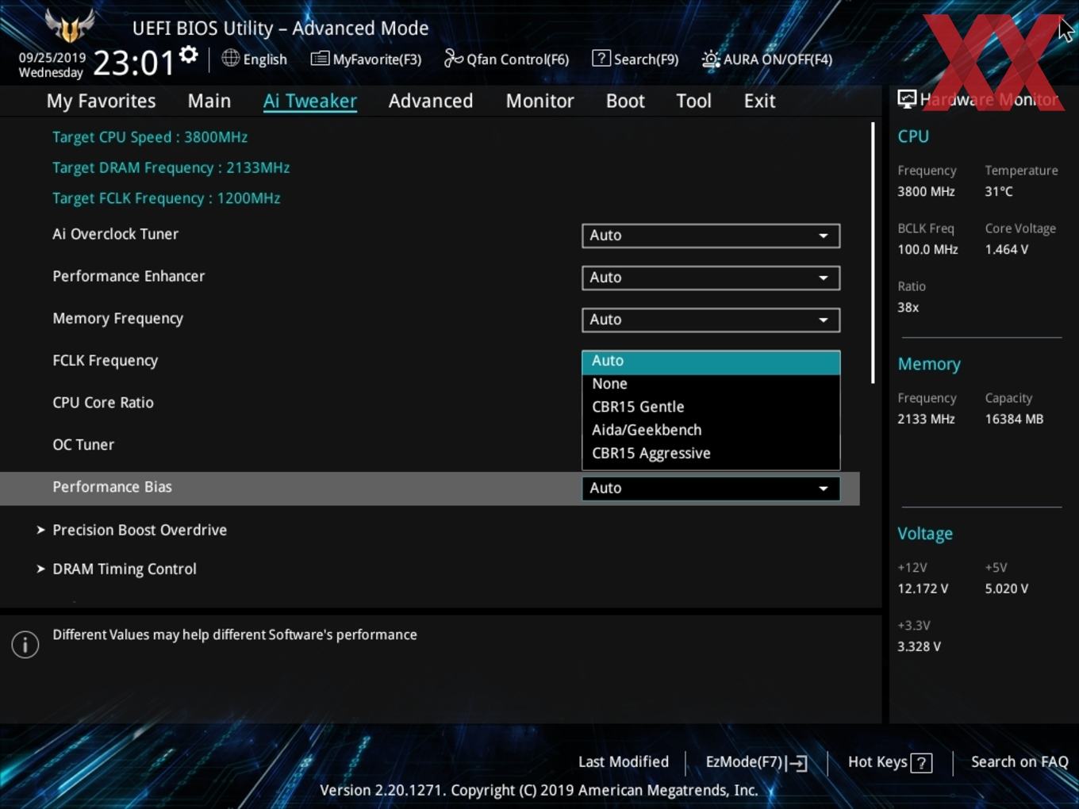Open the Advanced tab
Image resolution: width=1079 pixels, height=809 pixels.
click(431, 101)
